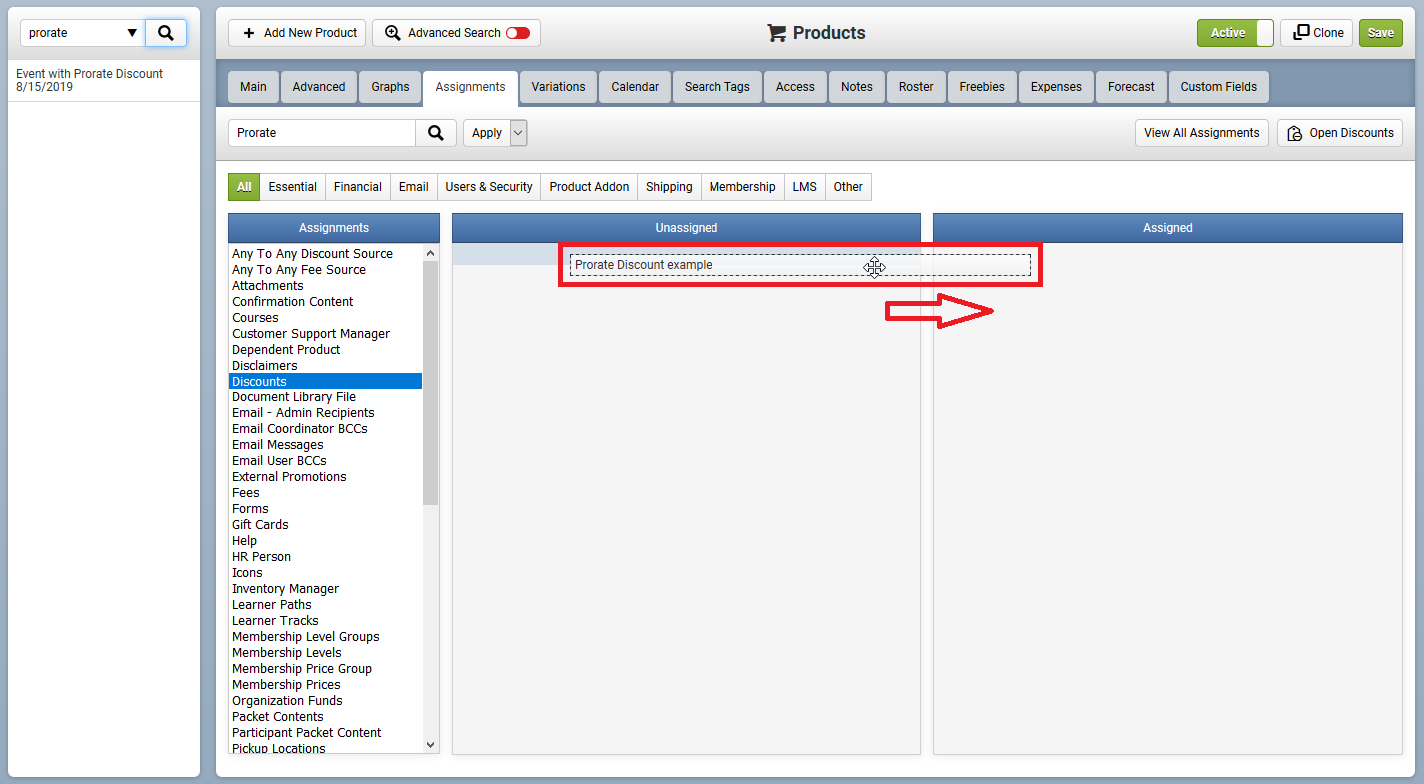This screenshot has height=784, width=1424.
Task: Switch to the Variations tab
Action: 557,87
